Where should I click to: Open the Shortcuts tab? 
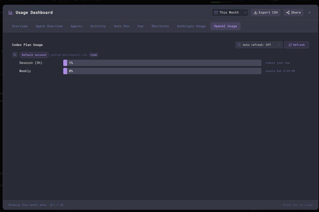(160, 26)
